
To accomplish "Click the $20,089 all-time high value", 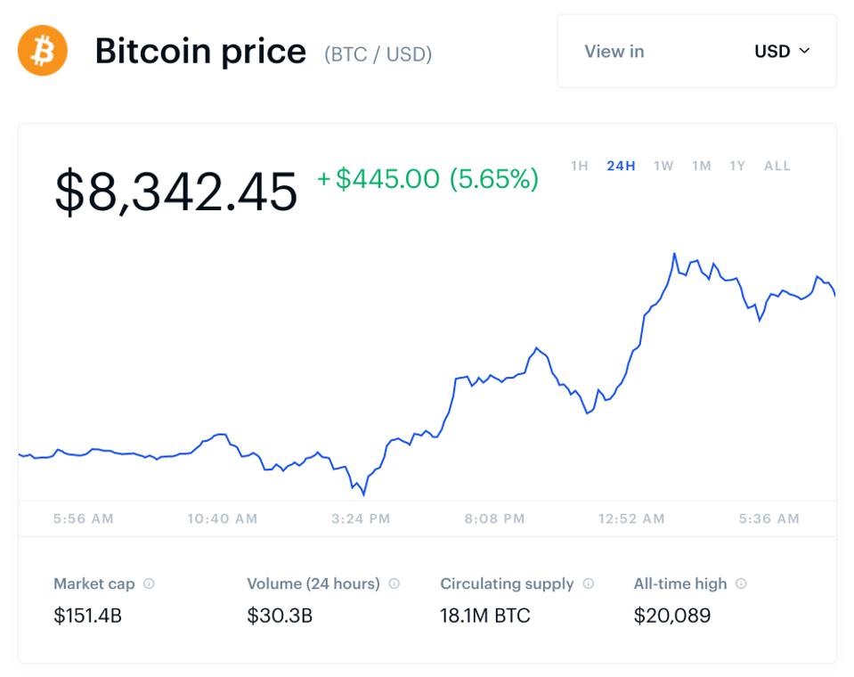I will click(x=671, y=616).
